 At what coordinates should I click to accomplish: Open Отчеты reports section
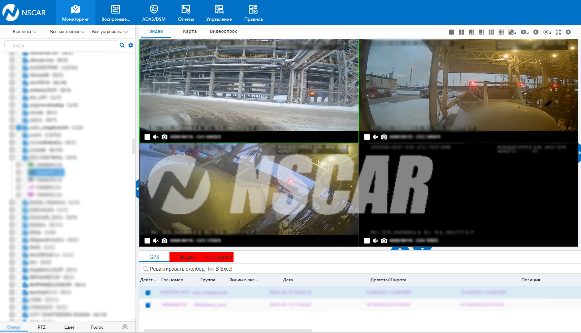(186, 12)
